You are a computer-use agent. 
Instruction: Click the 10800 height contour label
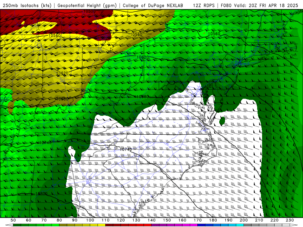(41, 194)
